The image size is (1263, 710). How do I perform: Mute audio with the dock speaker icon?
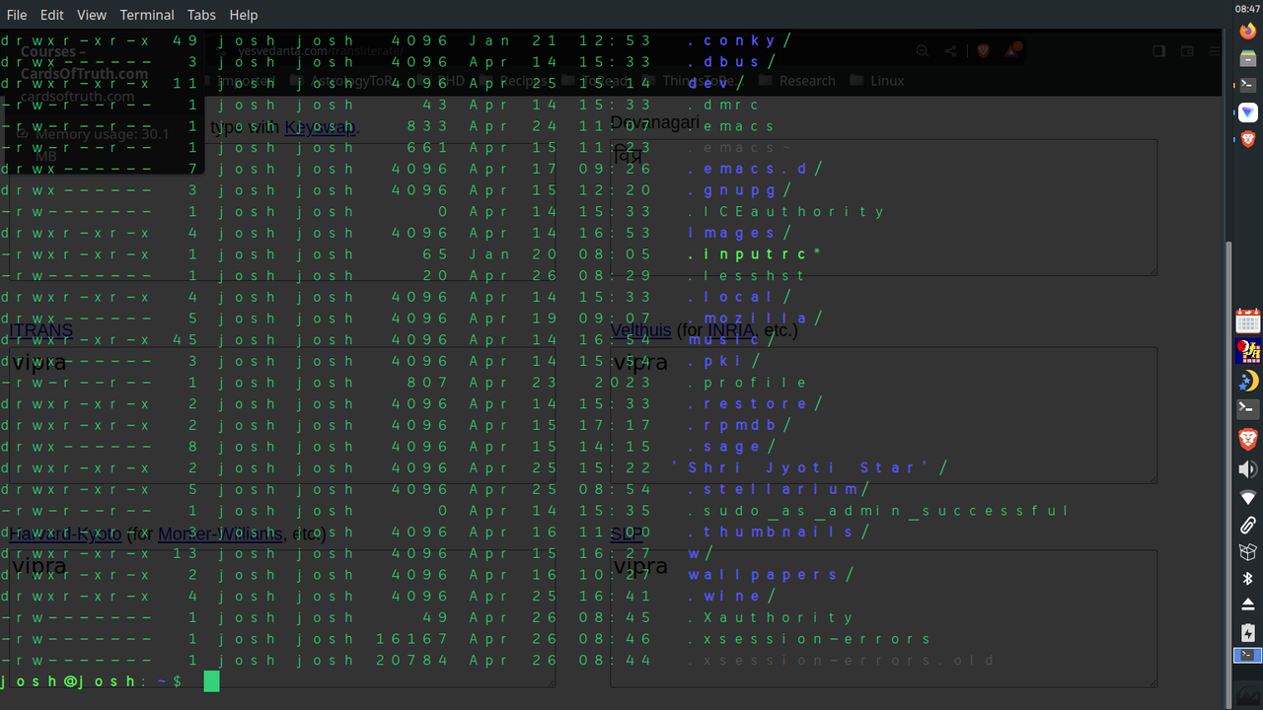1248,468
